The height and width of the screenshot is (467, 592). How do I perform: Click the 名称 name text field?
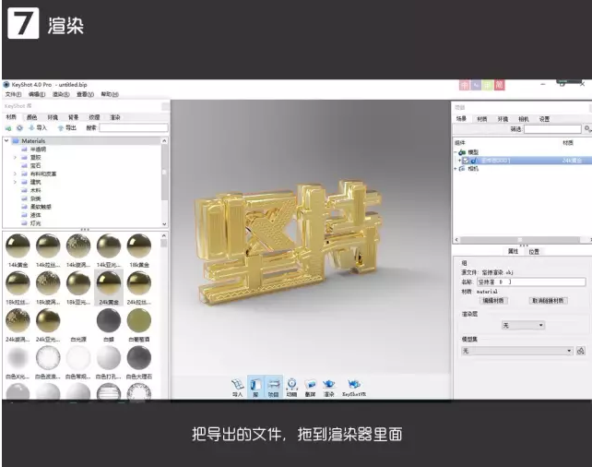(x=531, y=281)
